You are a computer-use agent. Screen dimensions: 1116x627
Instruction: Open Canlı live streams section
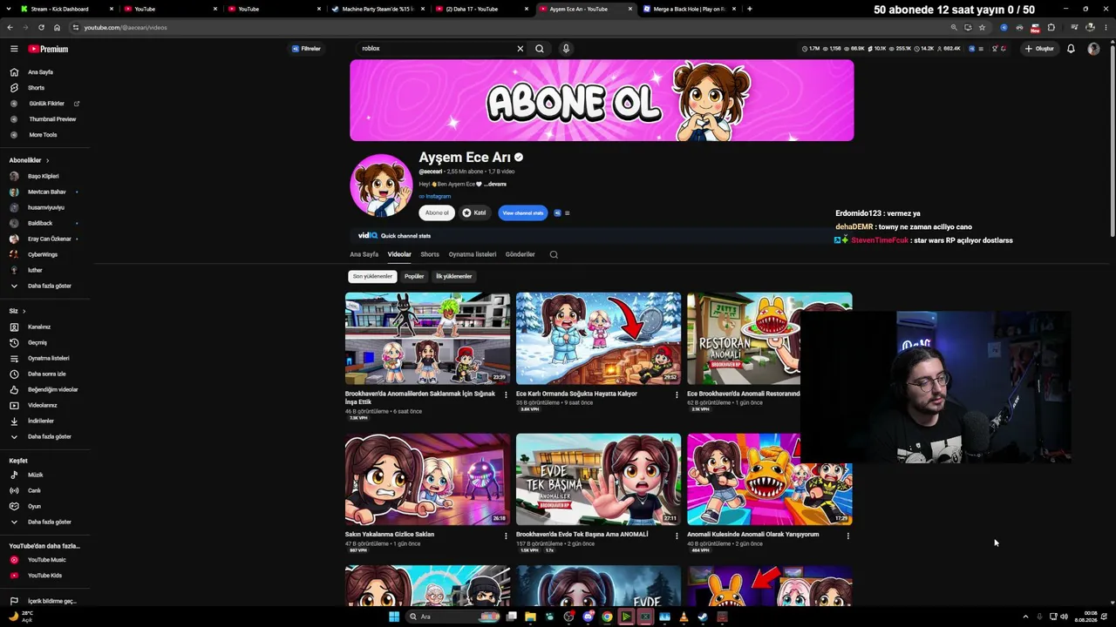[45, 490]
